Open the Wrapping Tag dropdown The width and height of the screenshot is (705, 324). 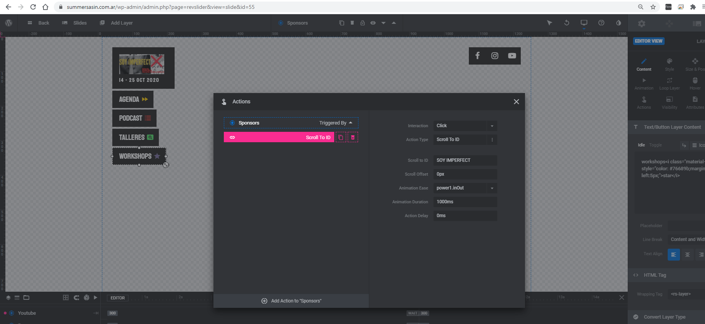(x=687, y=294)
